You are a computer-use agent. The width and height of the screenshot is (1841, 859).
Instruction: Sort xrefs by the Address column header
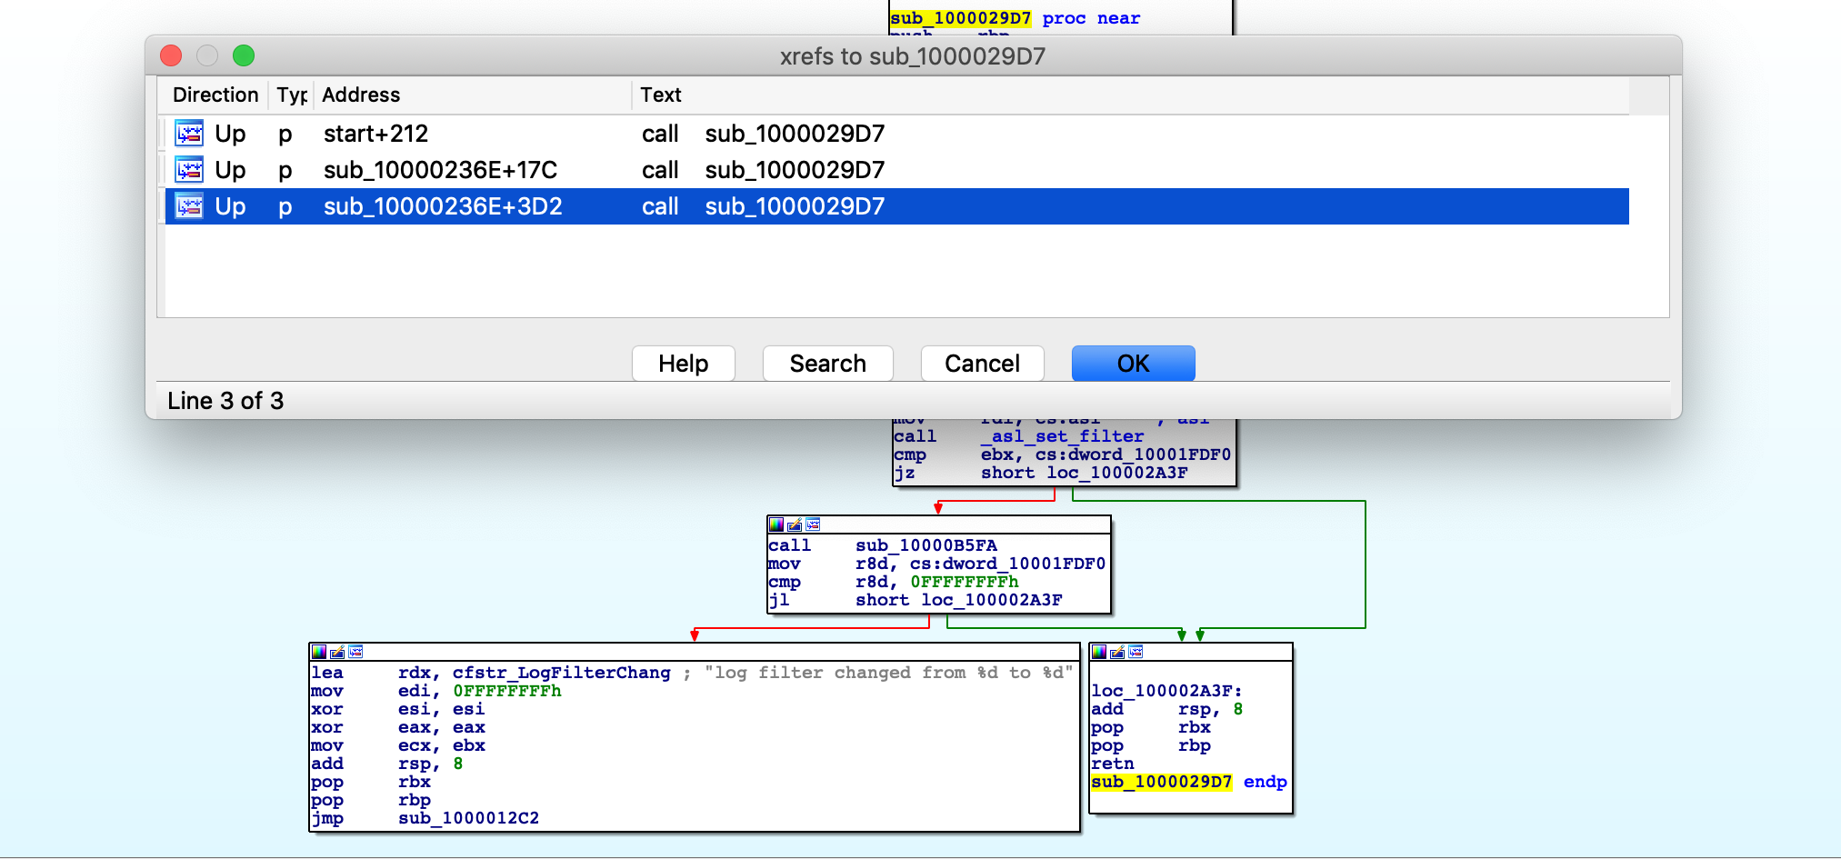[473, 95]
